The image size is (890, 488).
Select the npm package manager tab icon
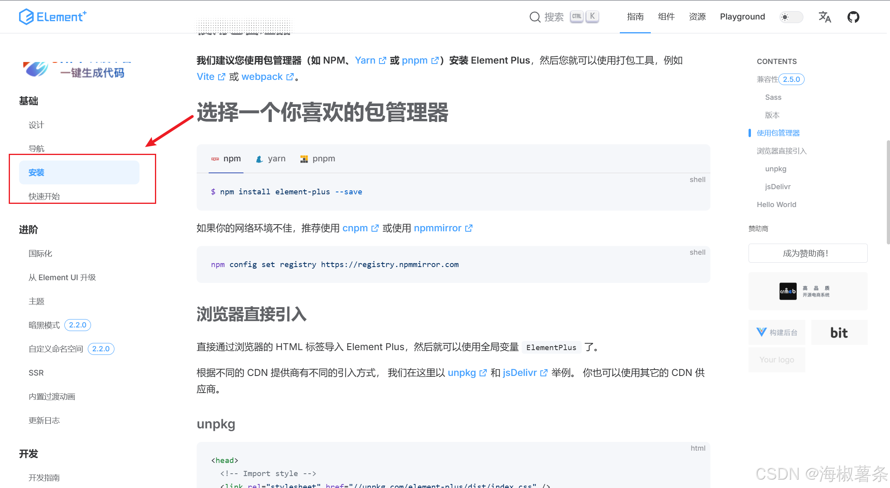(216, 158)
